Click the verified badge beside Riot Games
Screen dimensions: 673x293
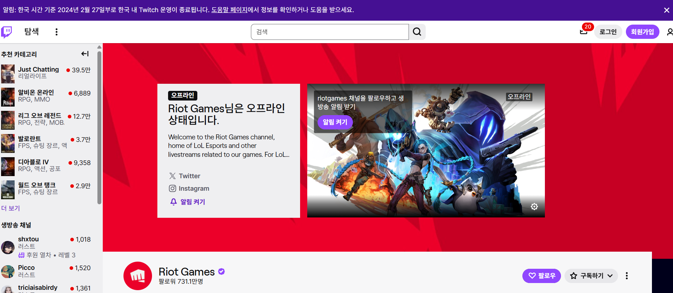222,272
